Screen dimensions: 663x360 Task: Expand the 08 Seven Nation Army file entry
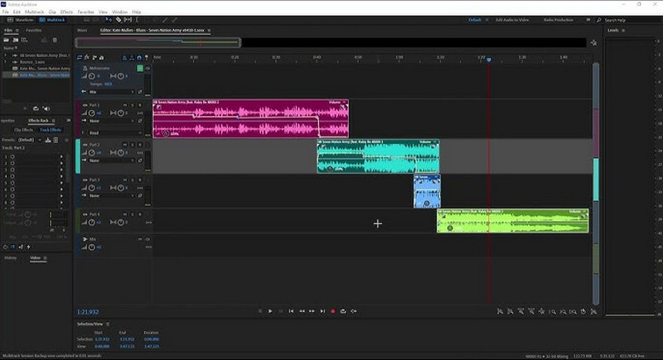click(5, 55)
